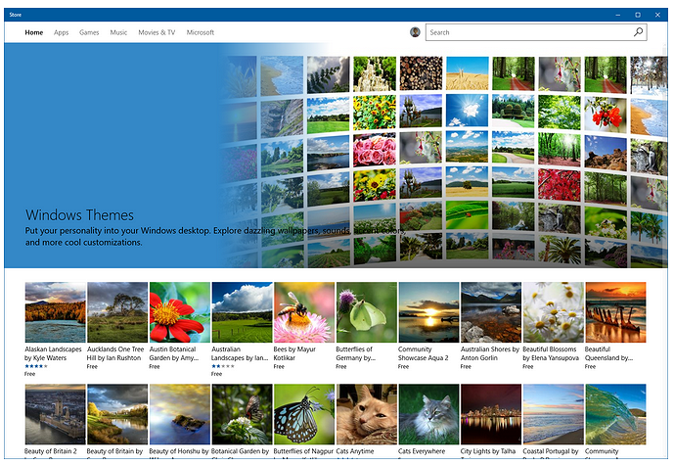Open Beautiful Queensland theme thumbnail
Screen dimensions: 674x465
615,312
